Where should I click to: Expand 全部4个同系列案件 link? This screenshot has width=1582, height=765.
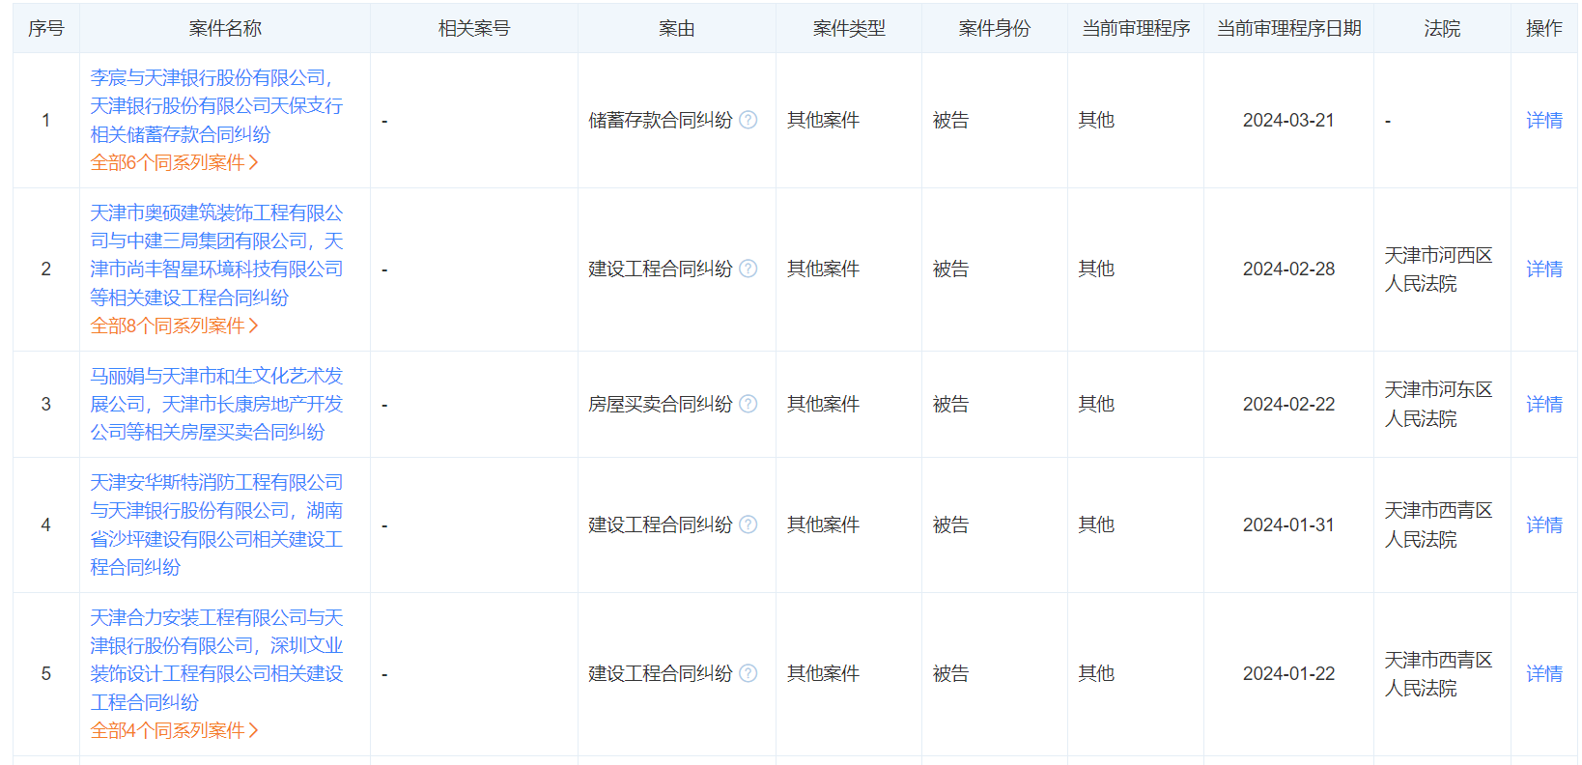pyautogui.click(x=174, y=730)
